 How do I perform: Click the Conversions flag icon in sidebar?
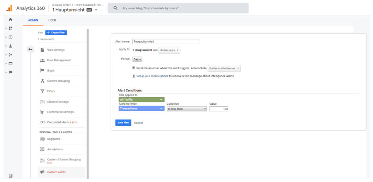11,72
